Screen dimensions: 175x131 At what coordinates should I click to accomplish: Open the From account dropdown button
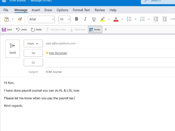[x=33, y=43]
